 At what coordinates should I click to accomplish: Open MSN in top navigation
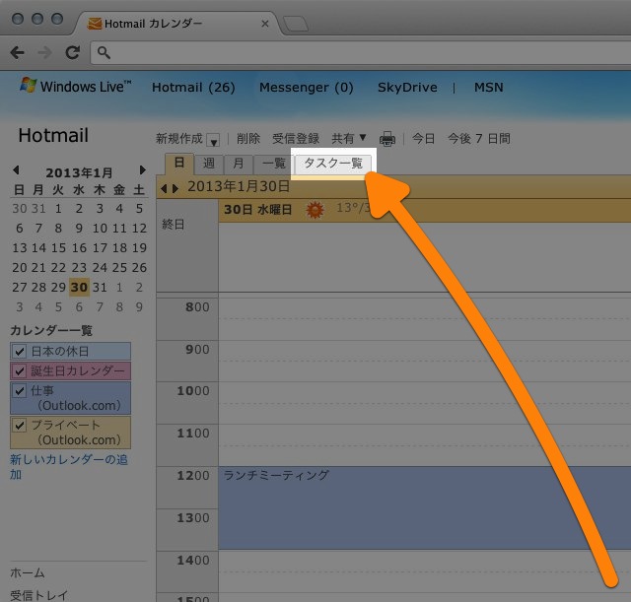coord(489,88)
